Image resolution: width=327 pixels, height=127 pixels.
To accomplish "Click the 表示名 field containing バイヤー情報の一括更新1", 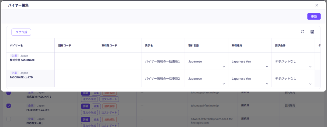I will [163, 61].
